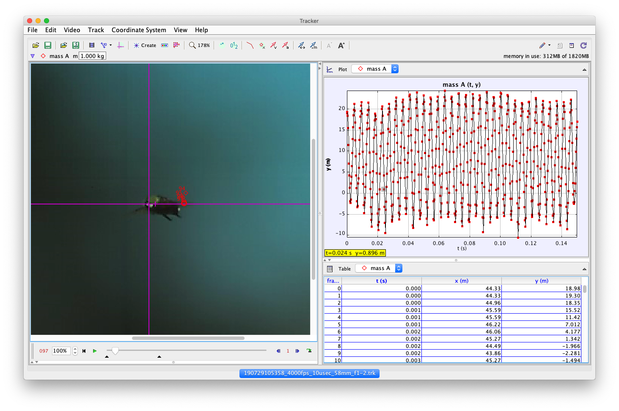Image resolution: width=619 pixels, height=411 pixels.
Task: Open the Coordinate System menu
Action: [139, 30]
